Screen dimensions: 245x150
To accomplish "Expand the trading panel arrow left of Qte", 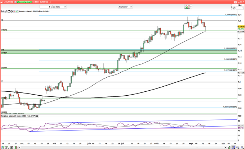I will [232, 7].
